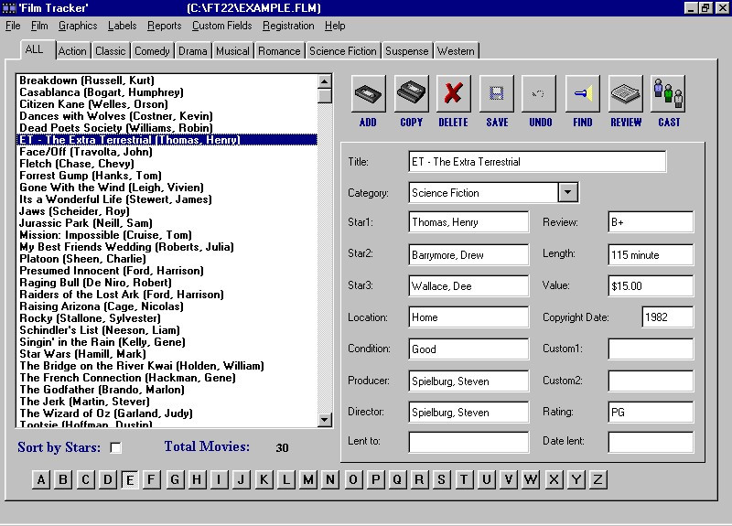Click the UNDO icon
This screenshot has width=732, height=526.
(x=539, y=94)
